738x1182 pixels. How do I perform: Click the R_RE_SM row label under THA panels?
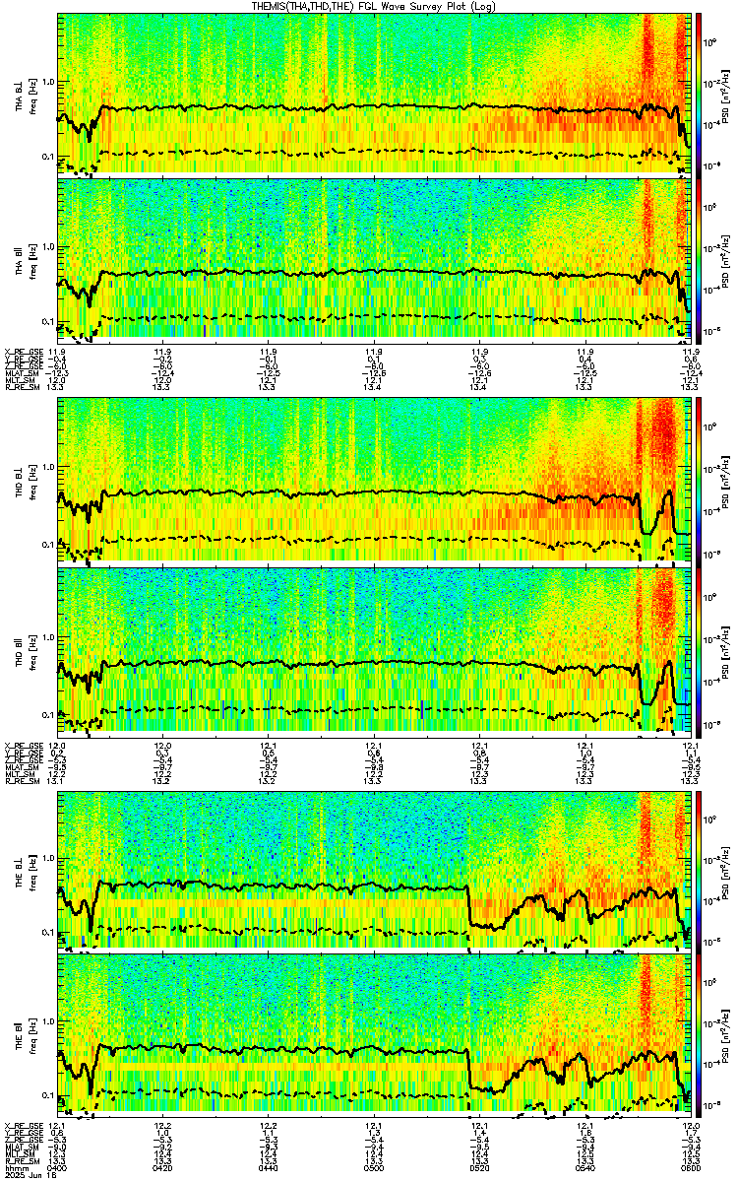click(22, 388)
